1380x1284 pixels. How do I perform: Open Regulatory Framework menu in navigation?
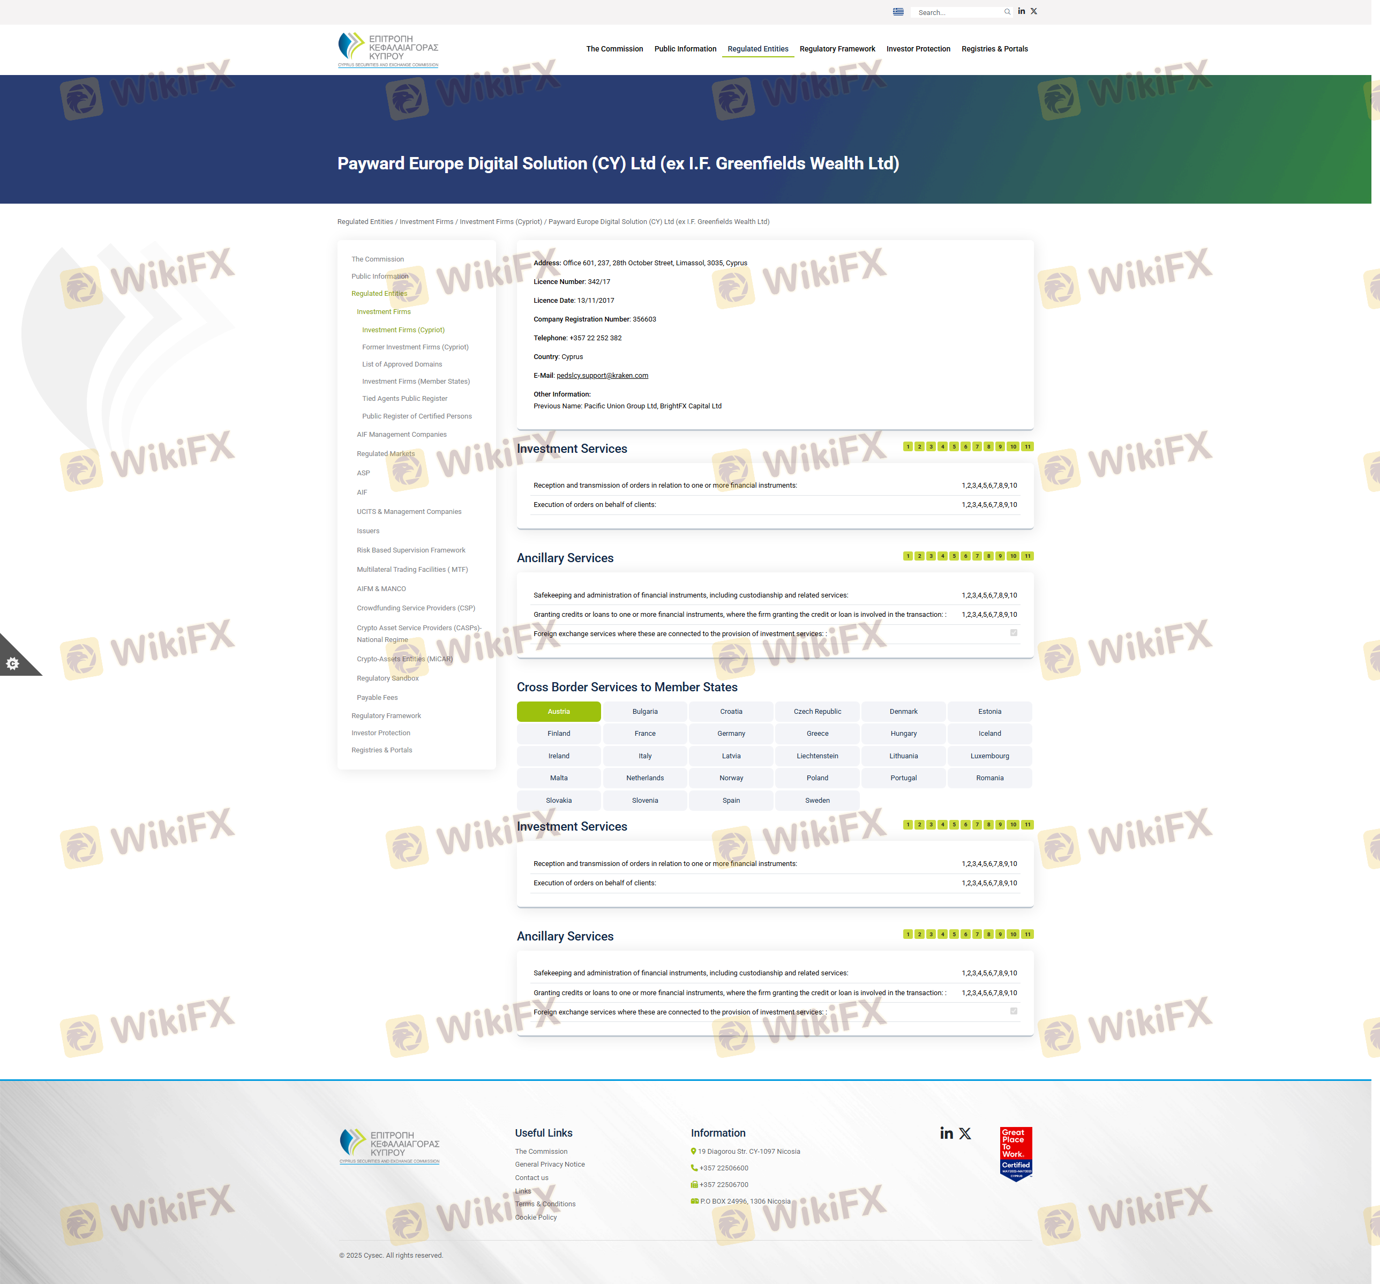[x=836, y=49]
